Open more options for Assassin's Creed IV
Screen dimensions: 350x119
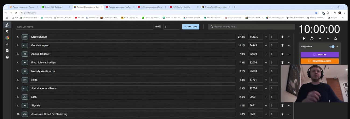pyautogui.click(x=289, y=114)
